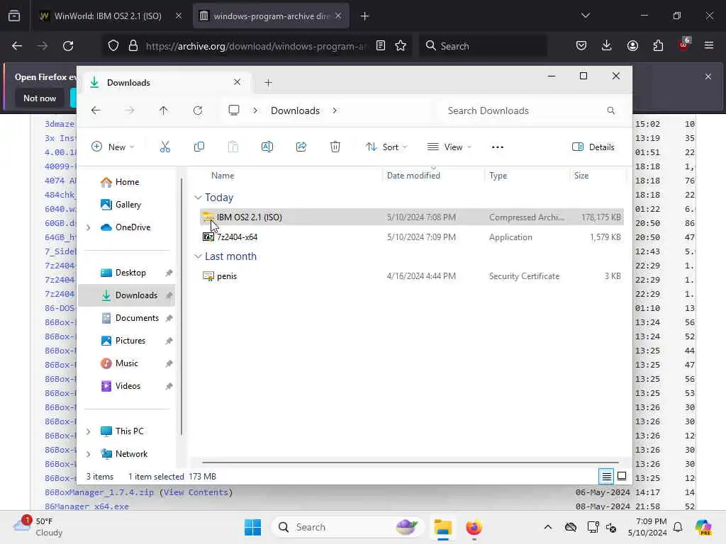Screen dimensions: 726x544
Task: Toggle Firefox reader view icon
Action: coord(381,46)
